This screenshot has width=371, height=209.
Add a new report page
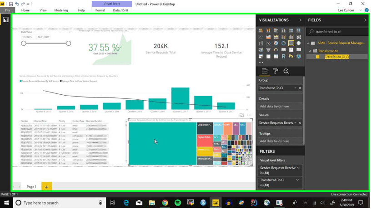[47, 187]
